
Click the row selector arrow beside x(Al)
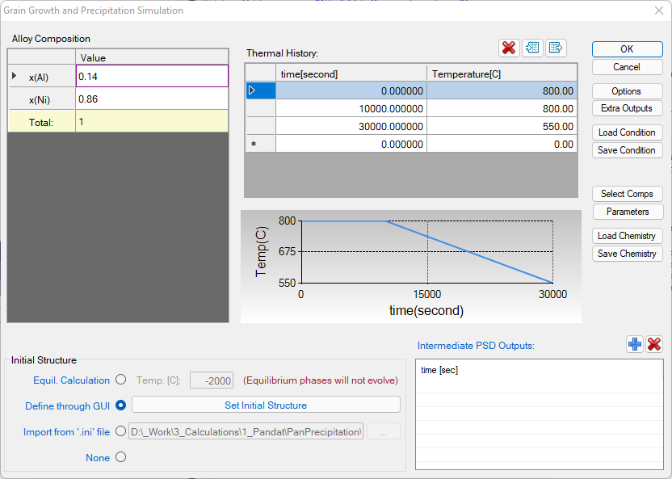(x=14, y=77)
